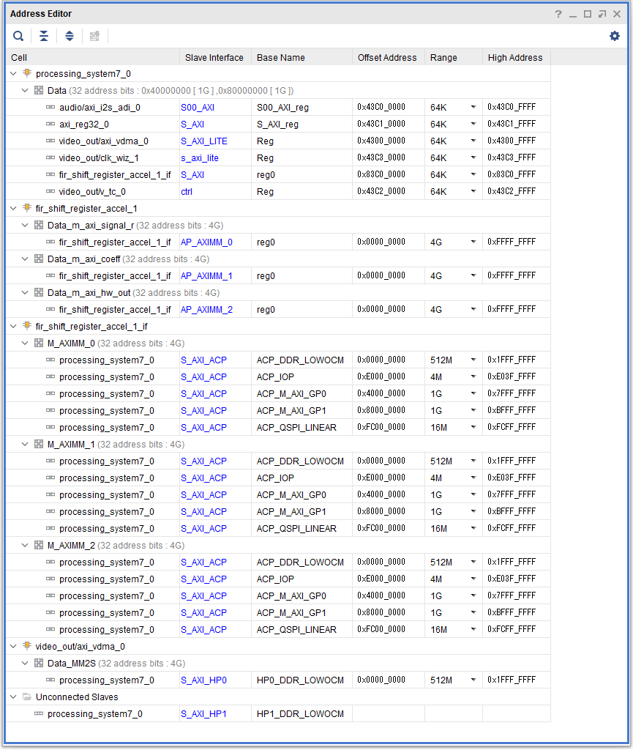The image size is (633, 750).
Task: Float the Address Editor panel
Action: pyautogui.click(x=602, y=14)
